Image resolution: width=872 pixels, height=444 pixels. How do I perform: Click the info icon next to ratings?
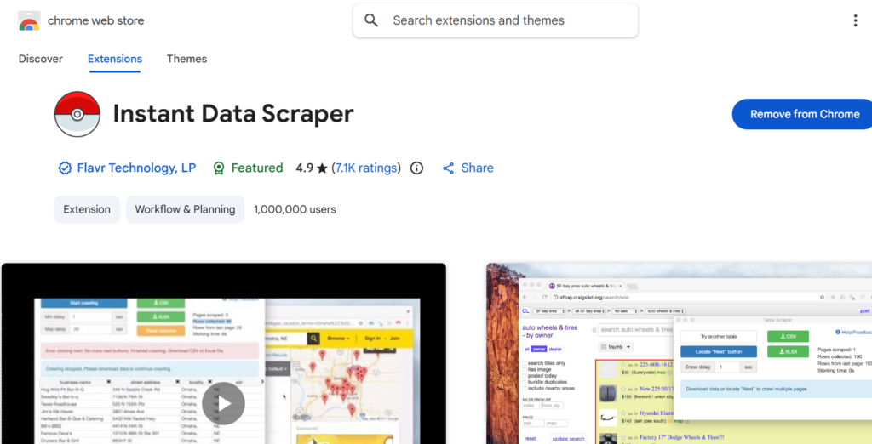(x=416, y=168)
